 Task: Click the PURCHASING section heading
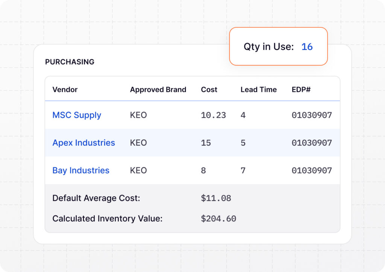[70, 62]
